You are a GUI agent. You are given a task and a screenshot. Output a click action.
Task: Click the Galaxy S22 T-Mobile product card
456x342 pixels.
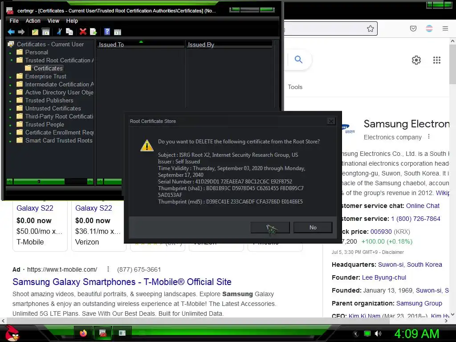40,225
